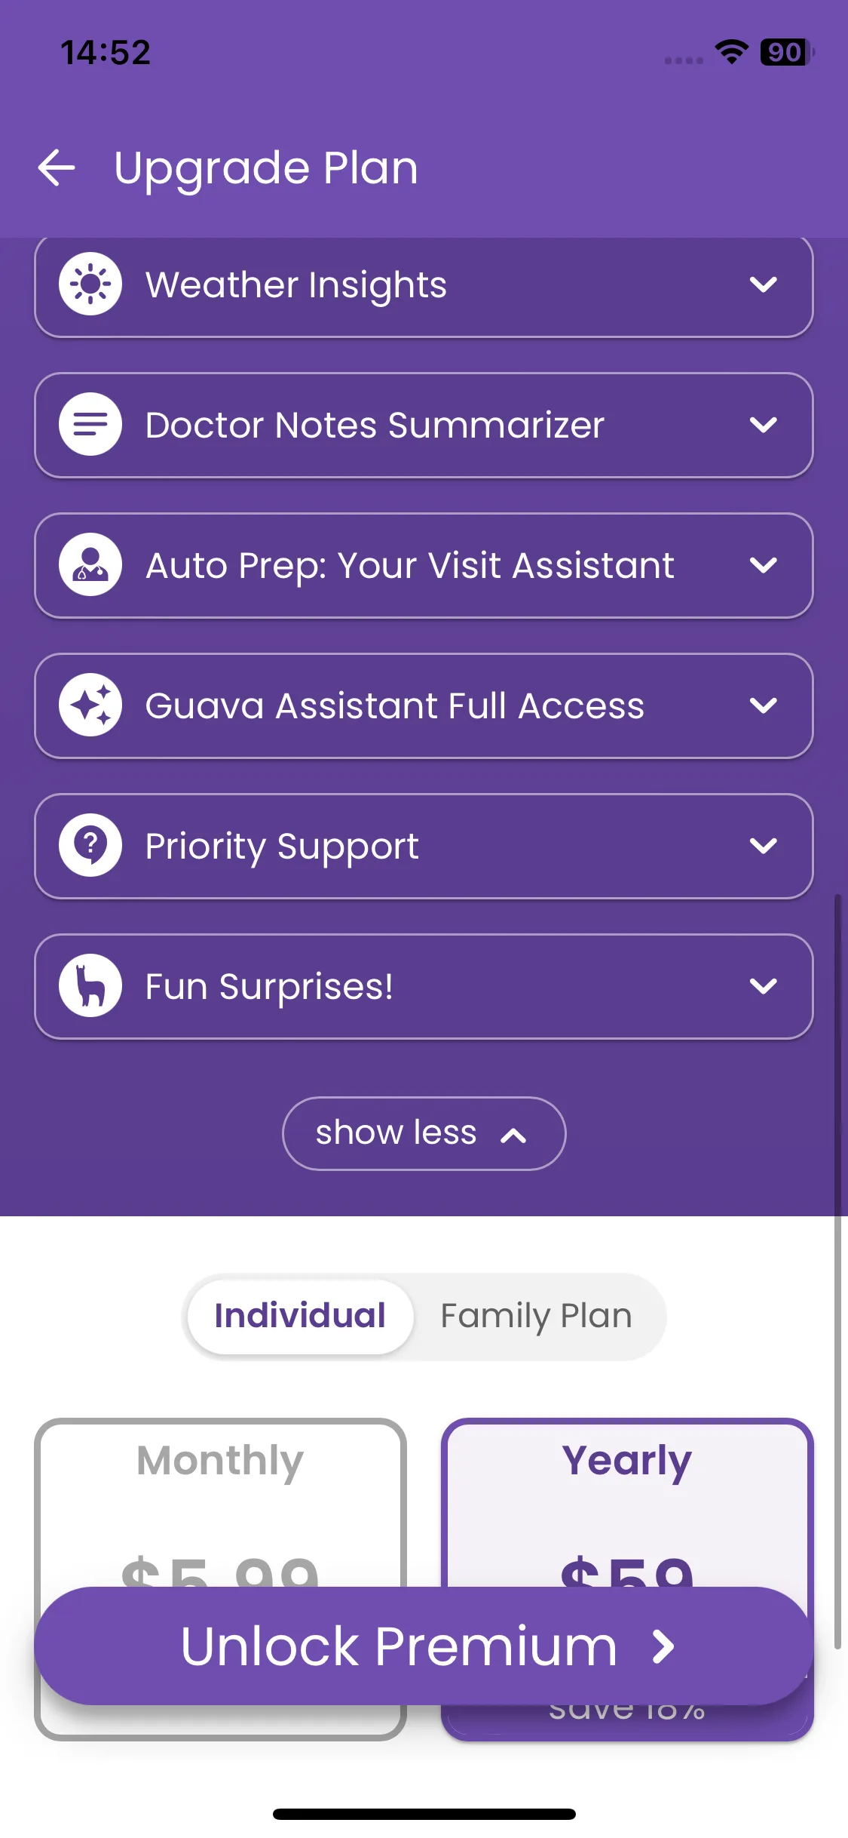
Task: Switch to Family Plan
Action: coord(536,1316)
